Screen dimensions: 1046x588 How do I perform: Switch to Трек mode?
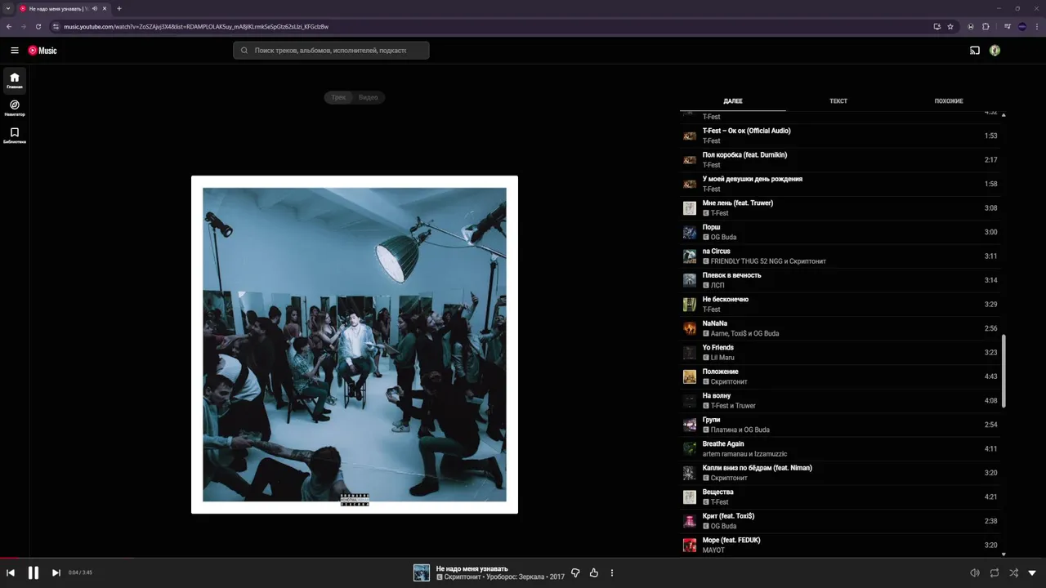click(x=338, y=97)
